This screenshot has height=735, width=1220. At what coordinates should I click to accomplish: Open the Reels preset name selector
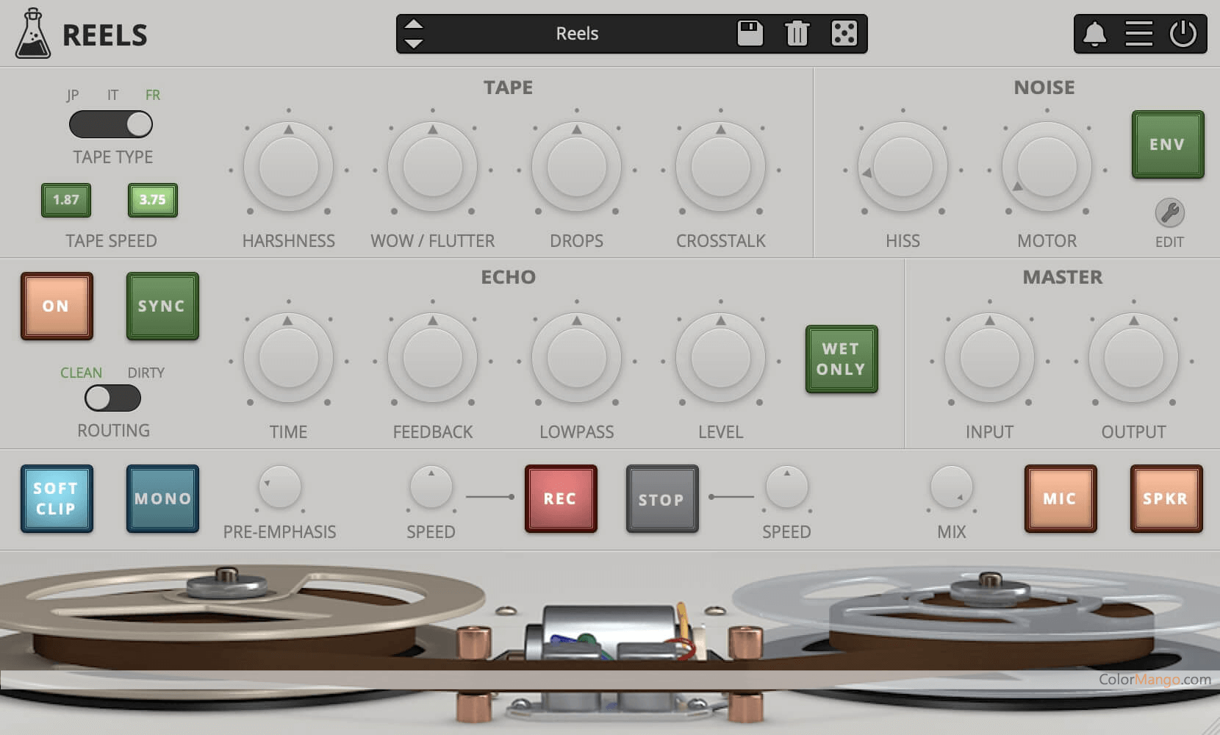point(578,33)
